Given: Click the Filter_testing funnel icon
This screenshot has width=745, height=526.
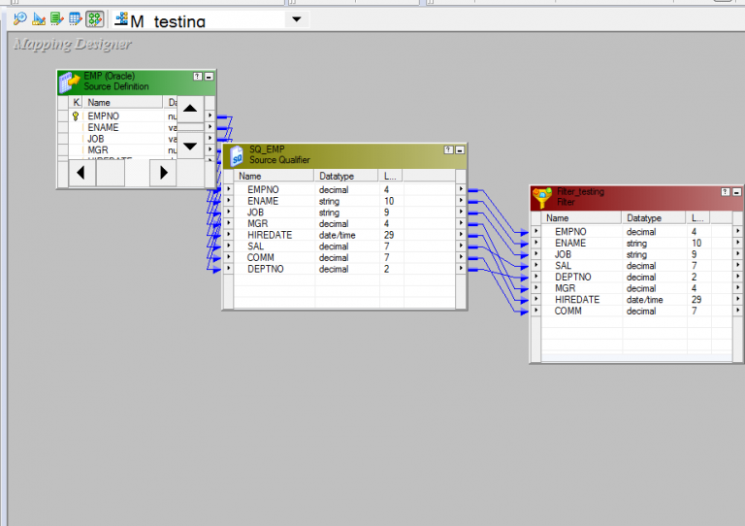Looking at the screenshot, I should click(542, 197).
